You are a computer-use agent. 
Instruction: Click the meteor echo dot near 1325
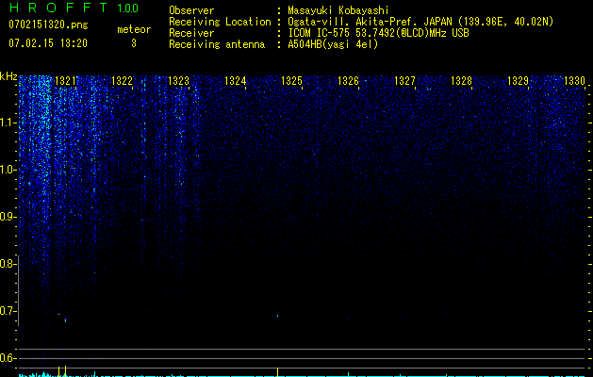point(277,315)
